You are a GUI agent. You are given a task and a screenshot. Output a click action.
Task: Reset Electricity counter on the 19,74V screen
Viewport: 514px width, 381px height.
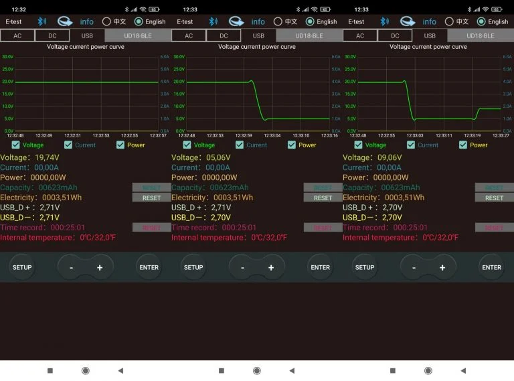click(151, 198)
